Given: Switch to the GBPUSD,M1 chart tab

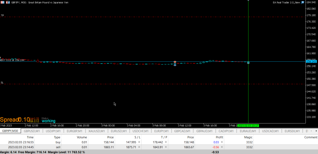Looking at the screenshot, I should click(x=32, y=131).
